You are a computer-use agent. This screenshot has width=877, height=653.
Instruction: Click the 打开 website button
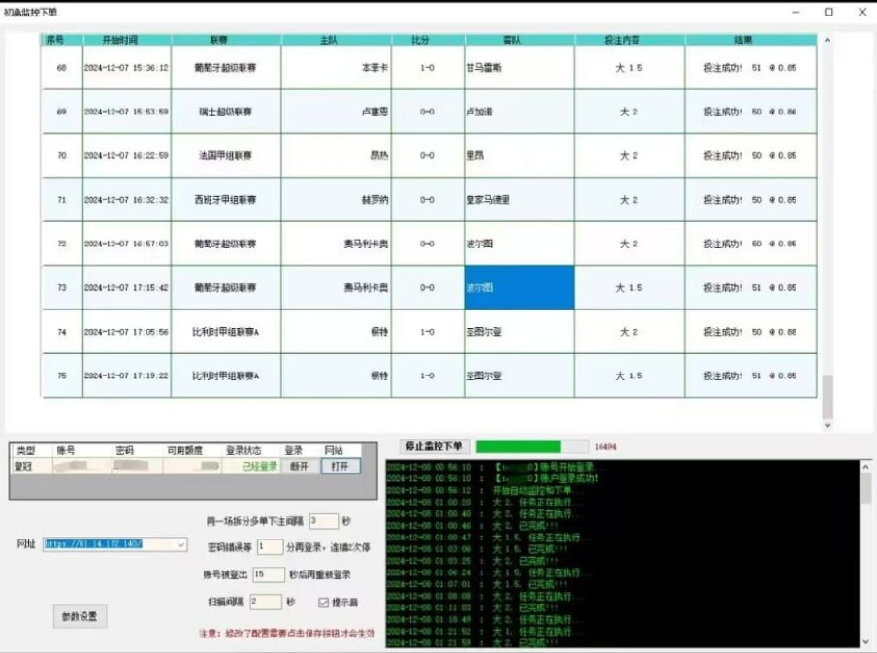click(x=340, y=466)
